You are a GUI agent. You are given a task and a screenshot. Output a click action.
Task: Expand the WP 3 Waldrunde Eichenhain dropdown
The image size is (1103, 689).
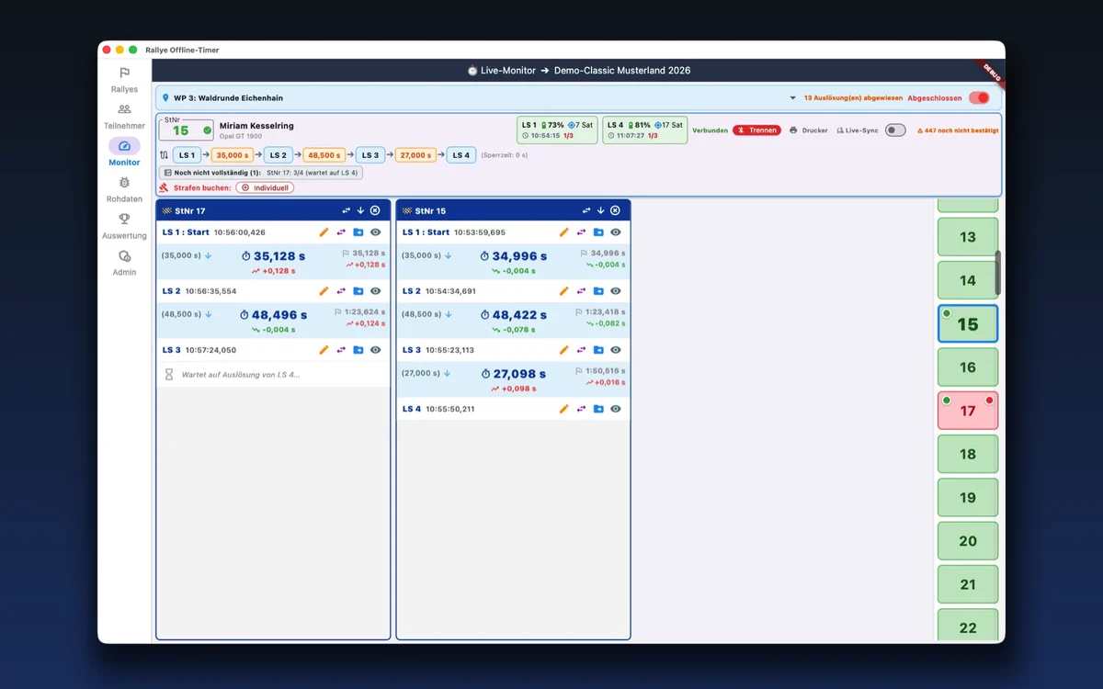click(x=793, y=98)
